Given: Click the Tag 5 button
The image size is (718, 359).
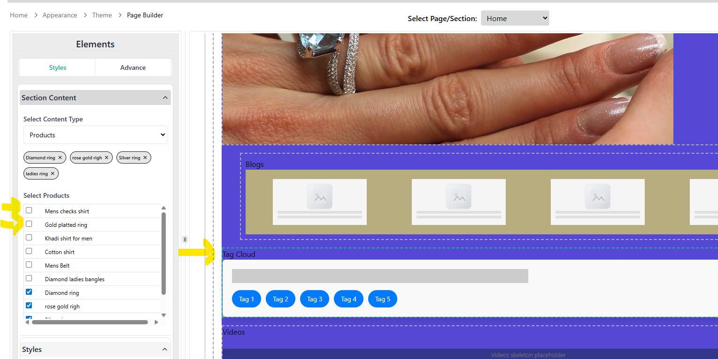Looking at the screenshot, I should point(383,299).
